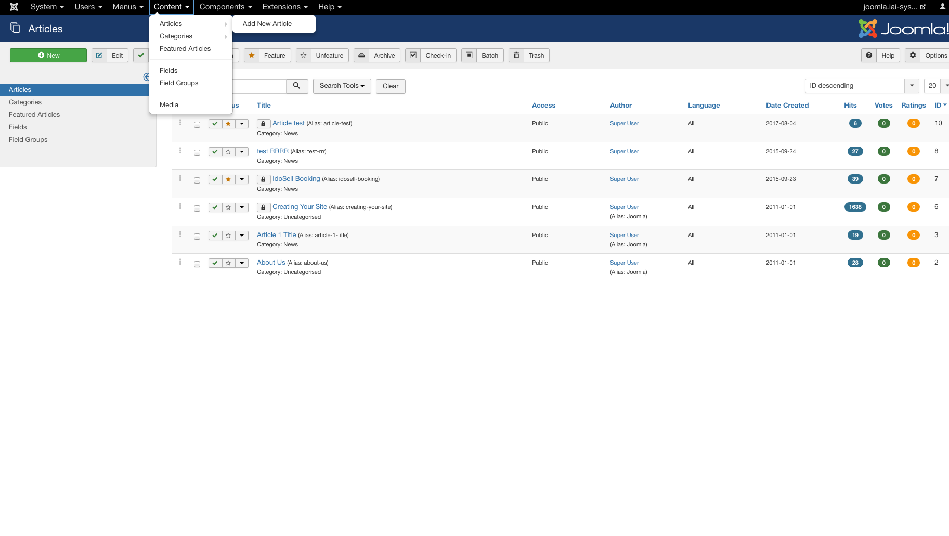Viewport: 949px width, 536px height.
Task: Open the Extensions menu
Action: coord(285,7)
